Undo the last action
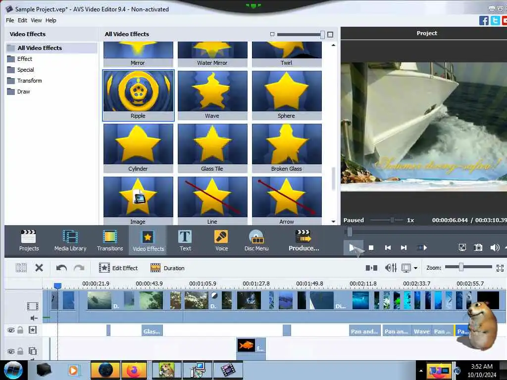This screenshot has width=507, height=380. click(61, 268)
